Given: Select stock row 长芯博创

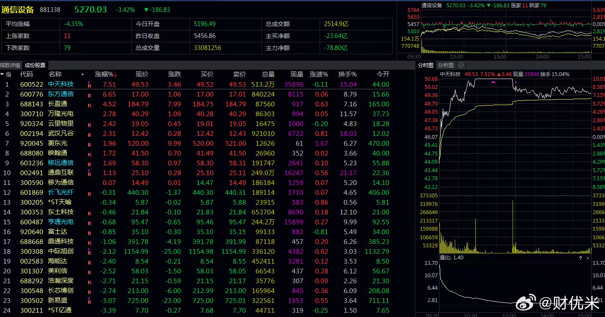Looking at the screenshot, I should click(x=195, y=291).
